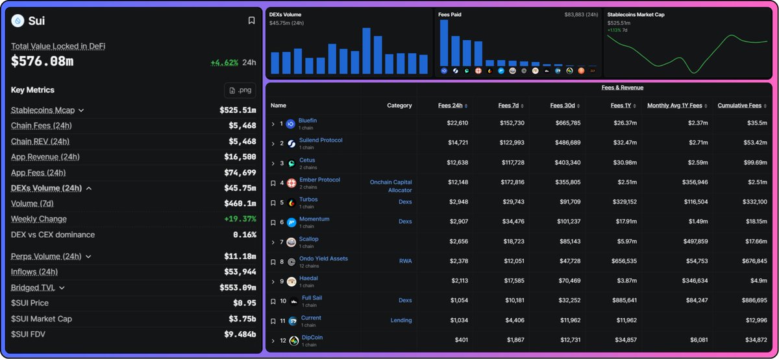Click the Cetus protocol logo

[290, 163]
